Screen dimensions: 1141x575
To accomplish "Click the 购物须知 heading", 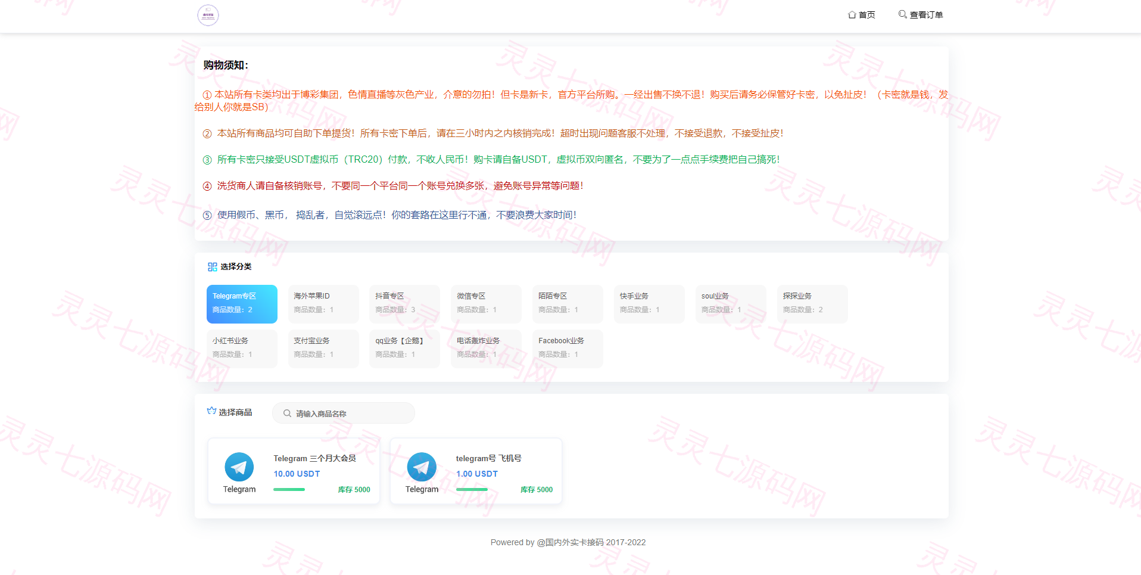I will pyautogui.click(x=226, y=65).
